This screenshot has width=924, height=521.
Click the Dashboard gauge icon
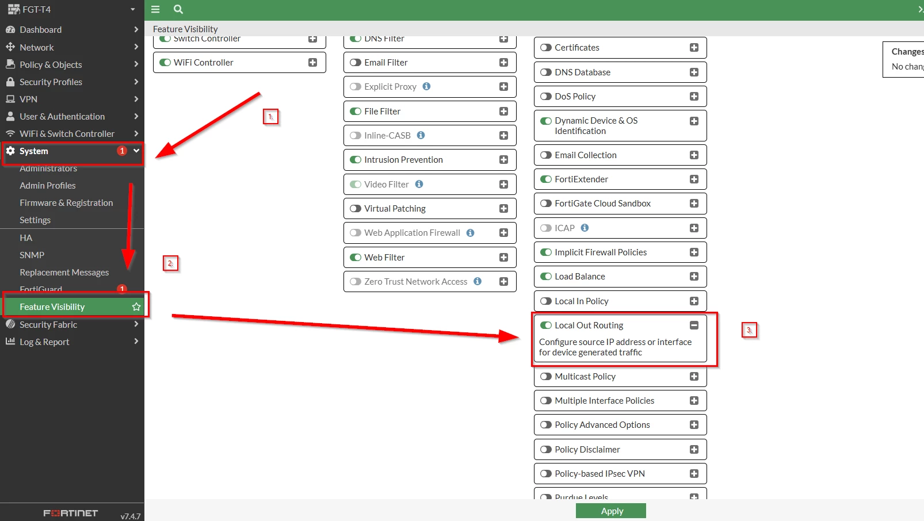(10, 29)
